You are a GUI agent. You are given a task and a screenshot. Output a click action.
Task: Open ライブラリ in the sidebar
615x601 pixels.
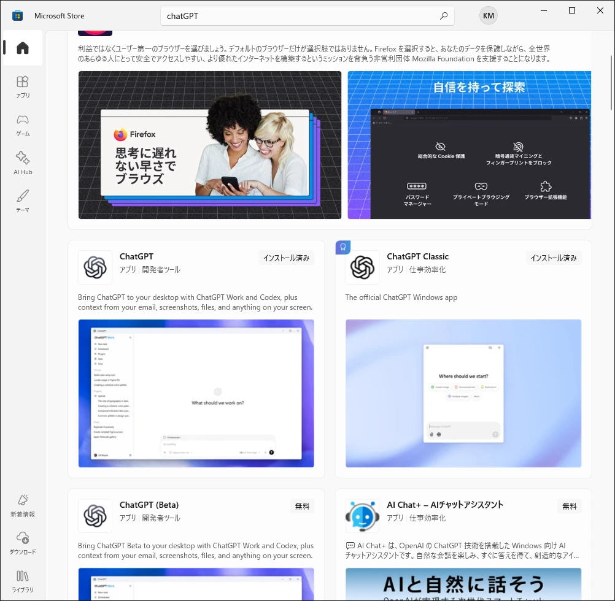(x=22, y=581)
